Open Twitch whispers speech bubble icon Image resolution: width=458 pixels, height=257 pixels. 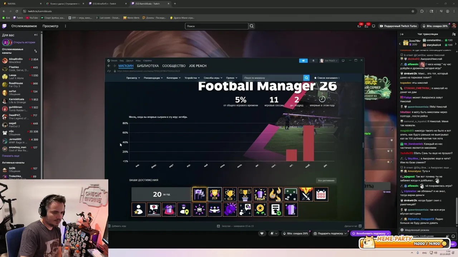[x=374, y=26]
